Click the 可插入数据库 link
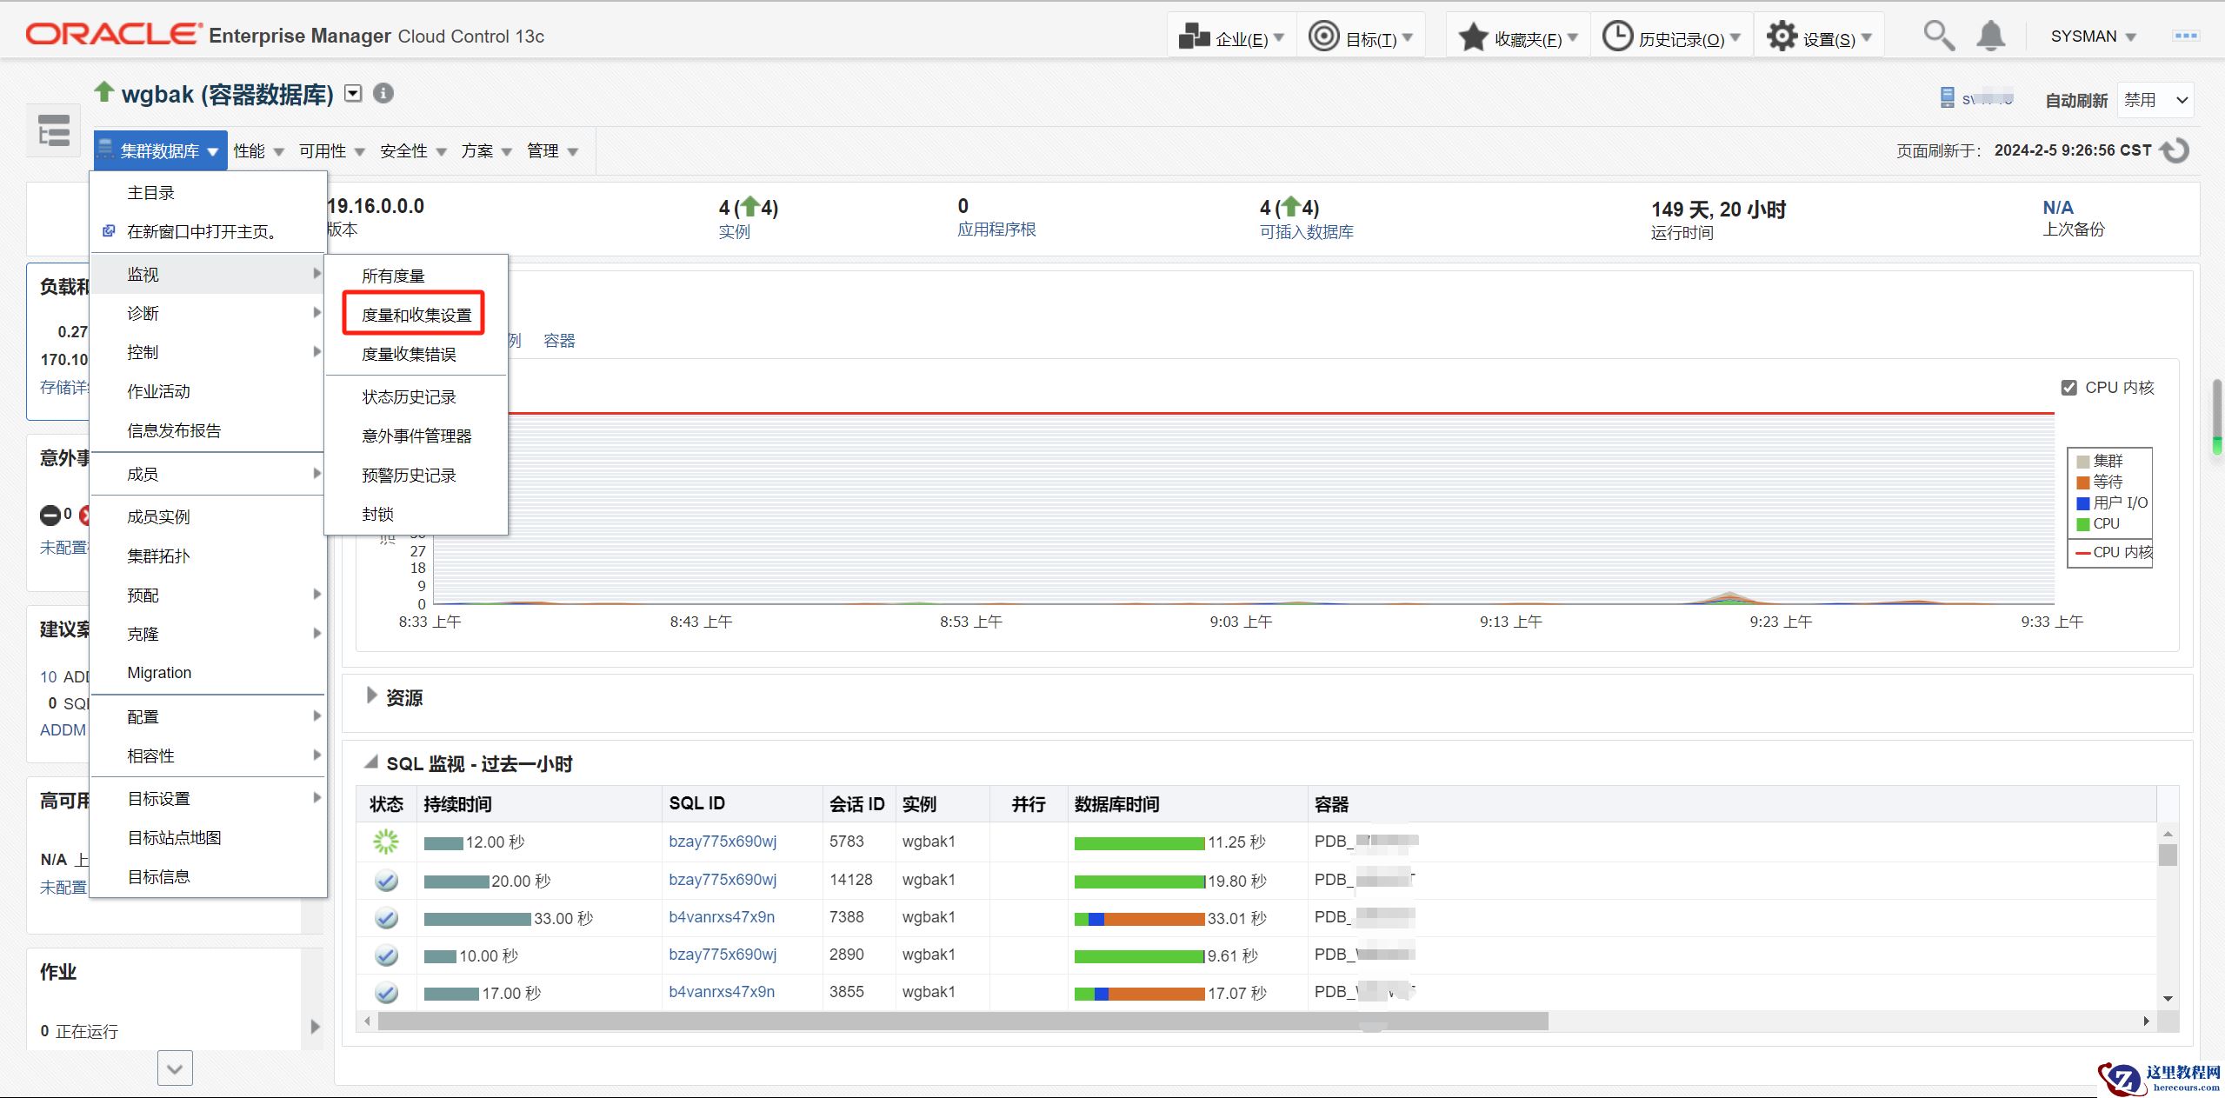Viewport: 2225px width, 1098px height. pos(1306,232)
